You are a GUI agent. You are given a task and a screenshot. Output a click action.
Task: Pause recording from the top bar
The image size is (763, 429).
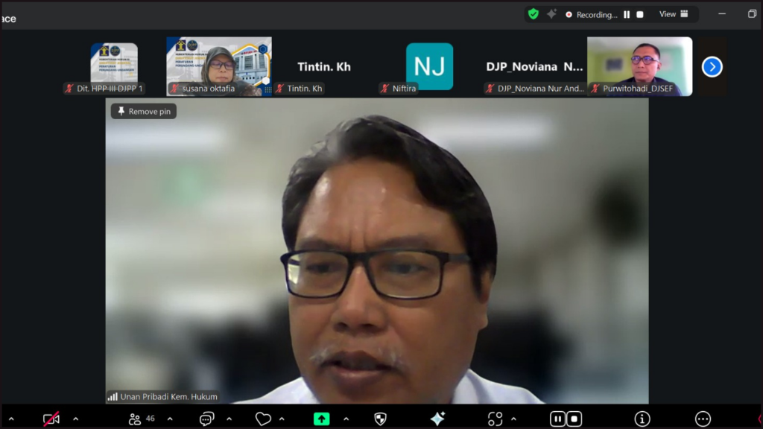(627, 14)
